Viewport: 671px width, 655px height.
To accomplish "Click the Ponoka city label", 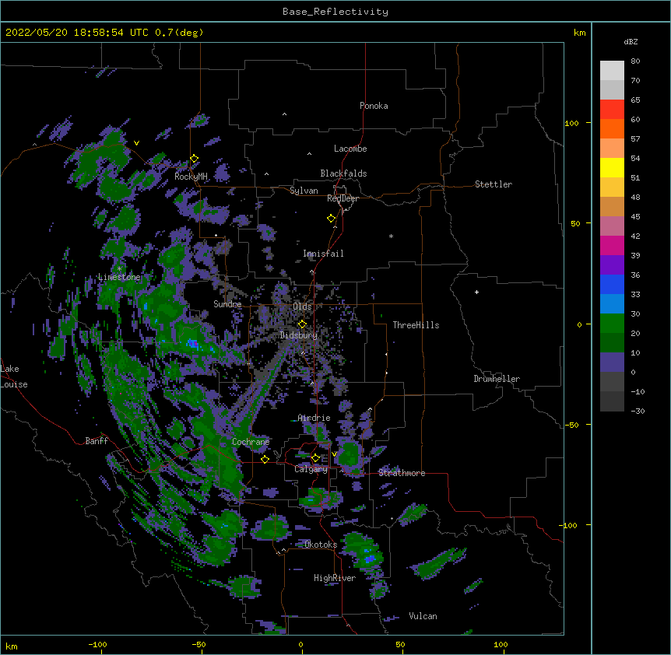I will pyautogui.click(x=374, y=106).
